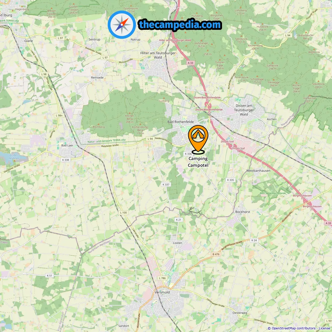Click the B 476 road shield

pos(216,254)
